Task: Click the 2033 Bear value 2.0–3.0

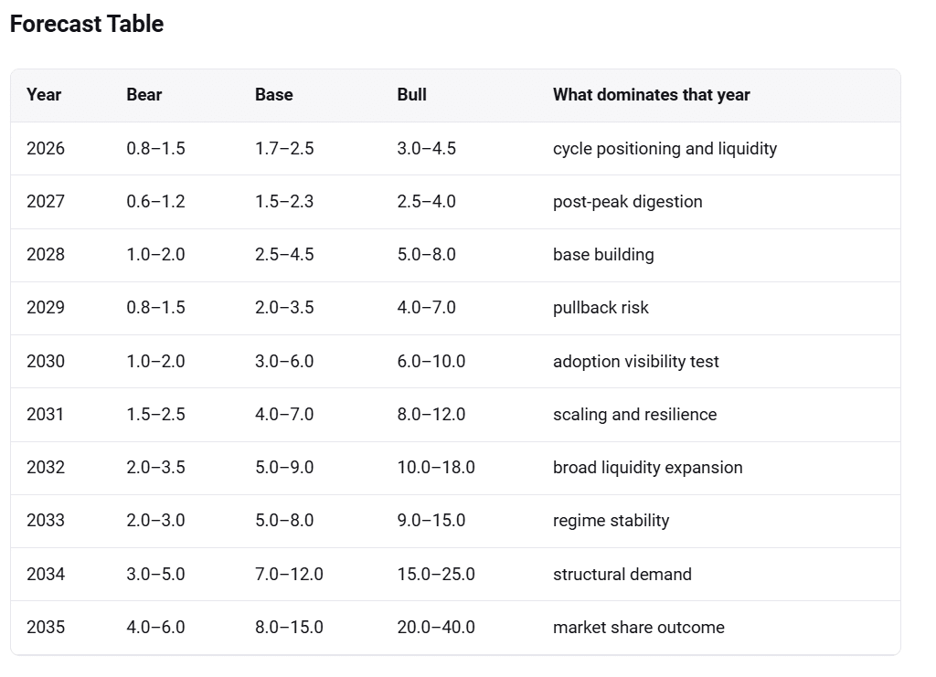Action: 155,521
